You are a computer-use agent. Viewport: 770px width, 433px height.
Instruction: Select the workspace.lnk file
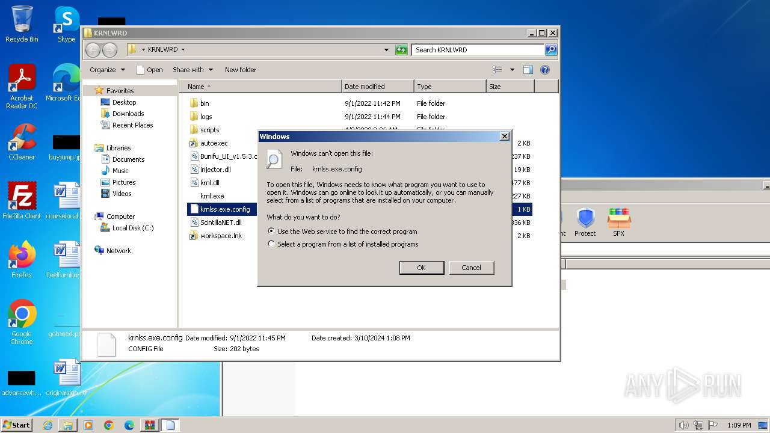point(221,236)
